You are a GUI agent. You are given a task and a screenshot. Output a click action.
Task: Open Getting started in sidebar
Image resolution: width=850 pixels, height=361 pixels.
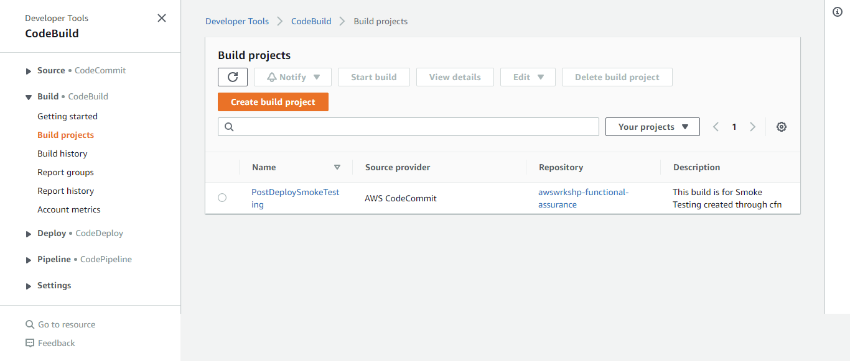tap(67, 116)
